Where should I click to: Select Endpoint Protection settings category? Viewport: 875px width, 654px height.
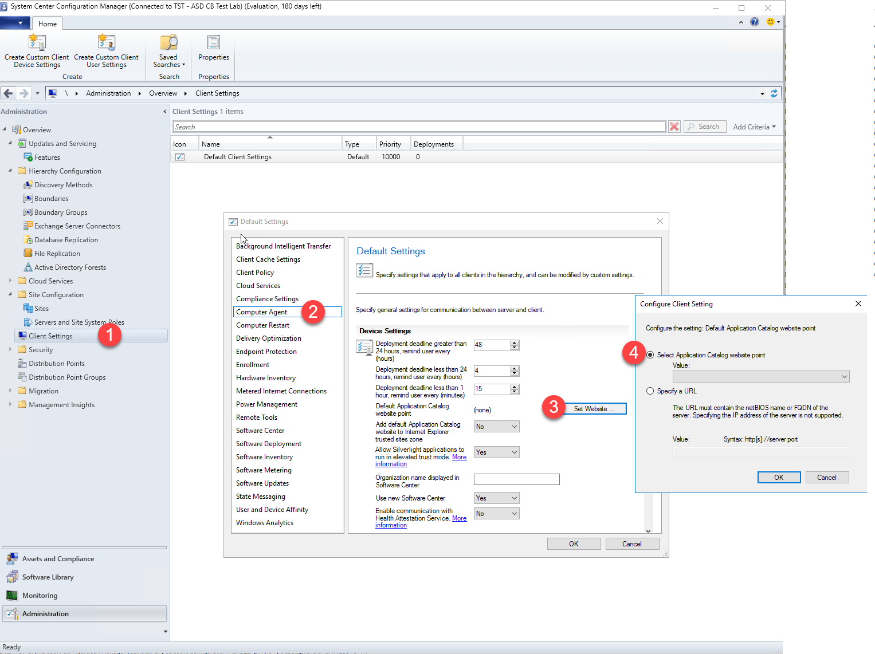266,352
